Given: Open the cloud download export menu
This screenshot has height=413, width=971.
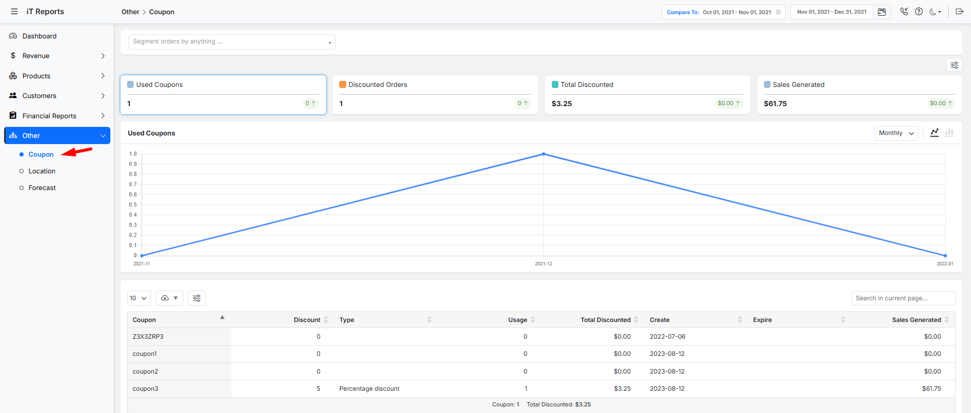Looking at the screenshot, I should pyautogui.click(x=169, y=298).
